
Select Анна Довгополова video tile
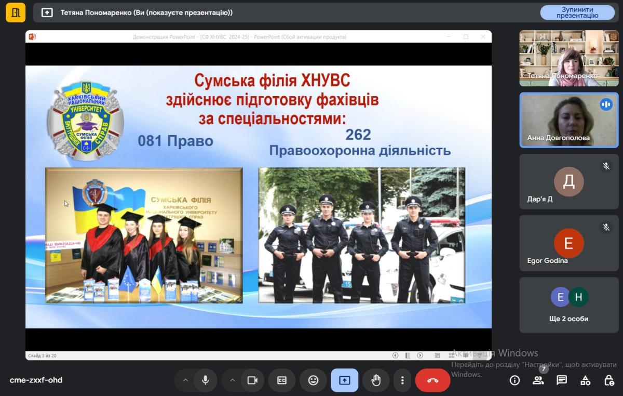[x=569, y=120]
